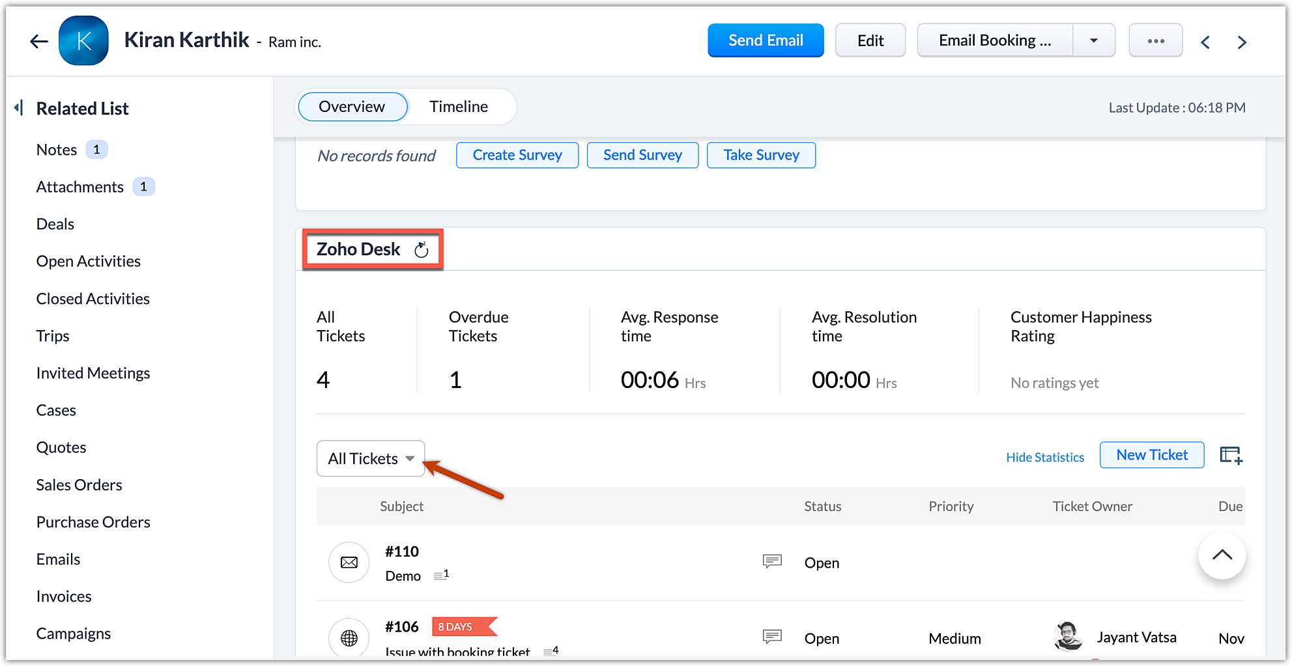Select Invoices in the sidebar
The height and width of the screenshot is (666, 1292).
[x=64, y=596]
